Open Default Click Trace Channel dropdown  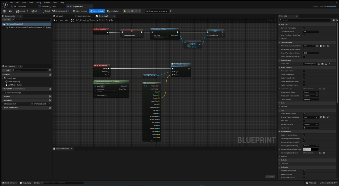(311, 96)
